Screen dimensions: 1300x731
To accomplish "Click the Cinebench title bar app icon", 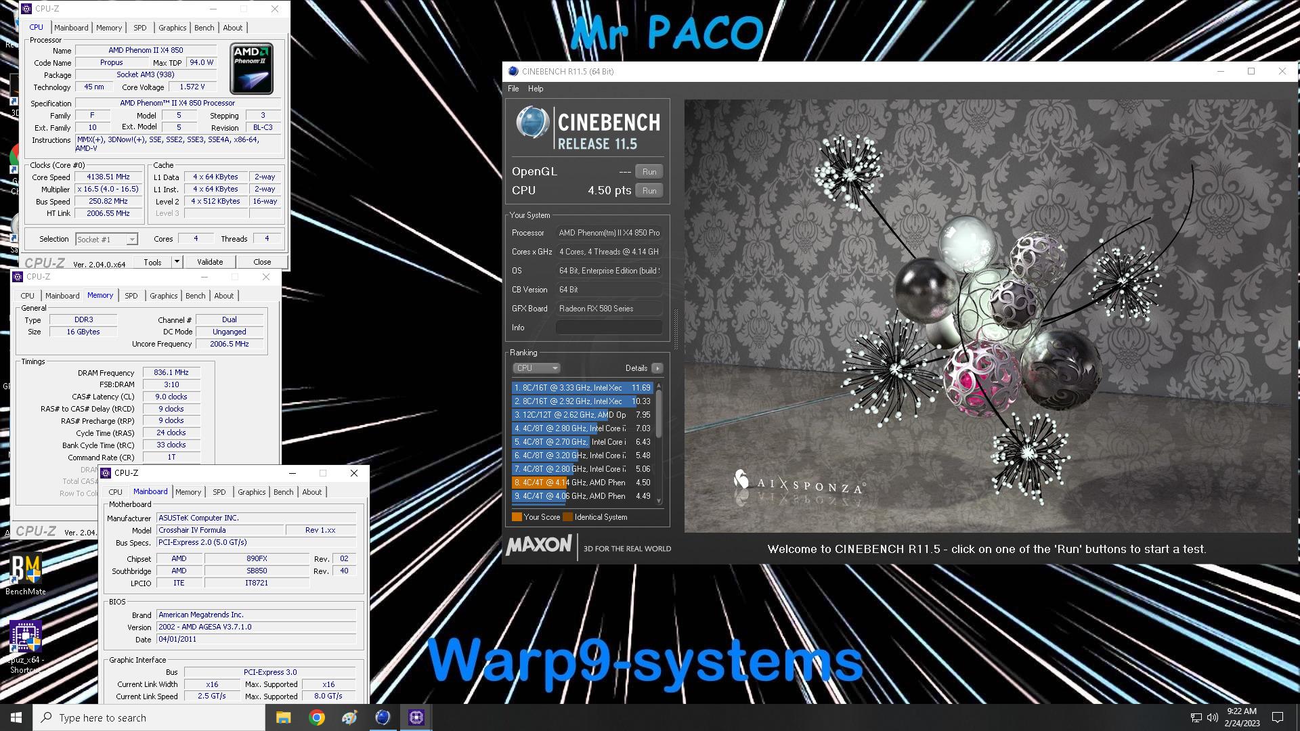I will click(x=513, y=71).
